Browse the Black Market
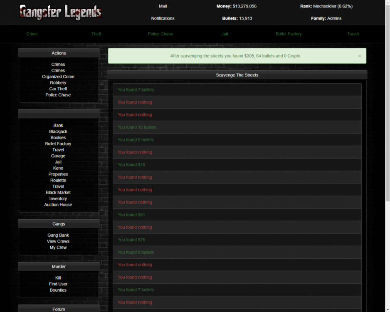The height and width of the screenshot is (312, 390). 58,192
